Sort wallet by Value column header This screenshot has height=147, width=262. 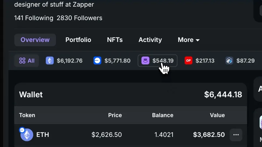[x=217, y=115]
